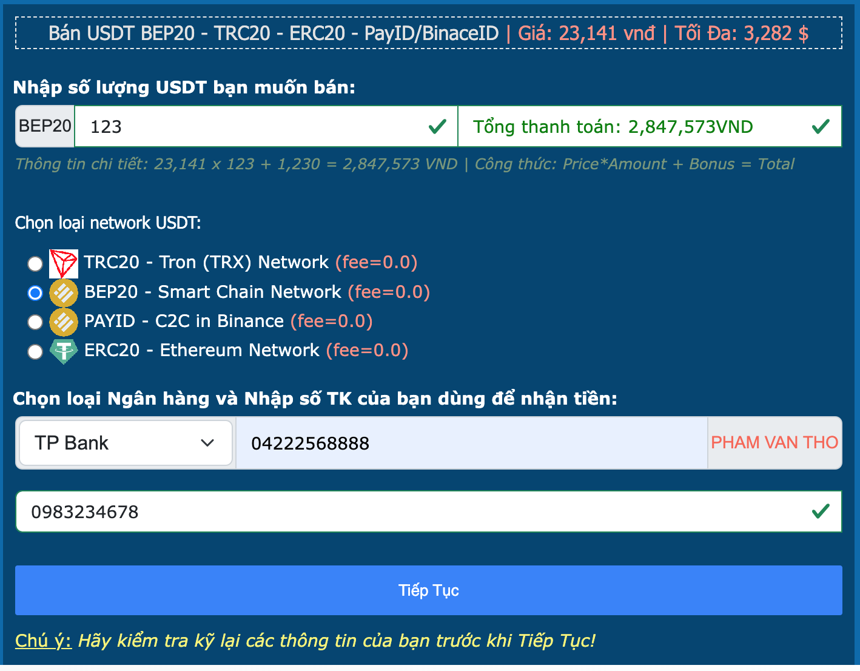Select the TRC20 Tron network radio button

pyautogui.click(x=35, y=264)
